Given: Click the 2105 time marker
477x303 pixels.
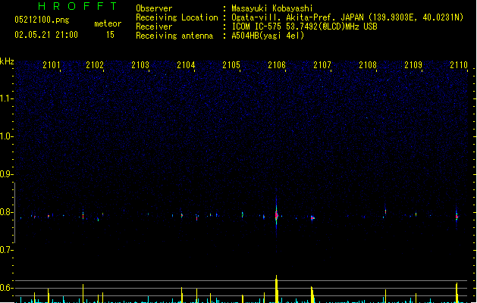Looking at the screenshot, I should tap(231, 65).
